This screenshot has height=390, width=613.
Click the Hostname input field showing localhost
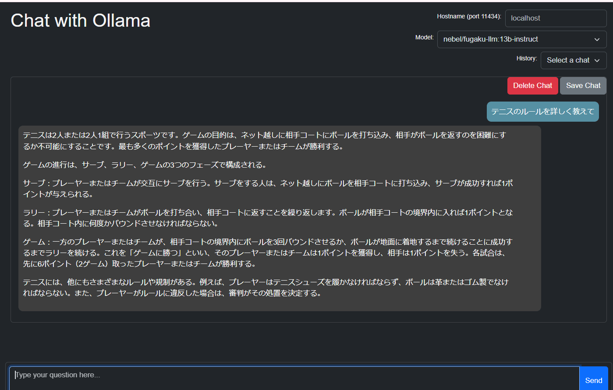click(x=556, y=18)
